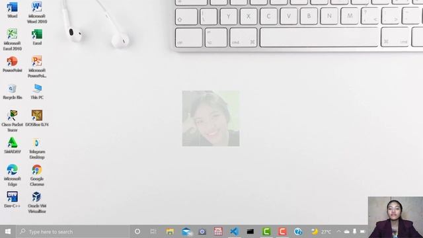Select Cisco Packet Tracer shortcut
423x238 pixels.
pyautogui.click(x=12, y=121)
